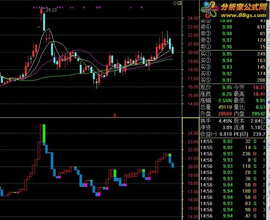Select the 14:55 trade of 32 lots
The width and height of the screenshot is (270, 220).
pos(233,141)
